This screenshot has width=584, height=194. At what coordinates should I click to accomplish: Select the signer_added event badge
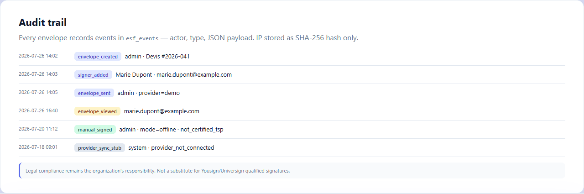(x=93, y=75)
